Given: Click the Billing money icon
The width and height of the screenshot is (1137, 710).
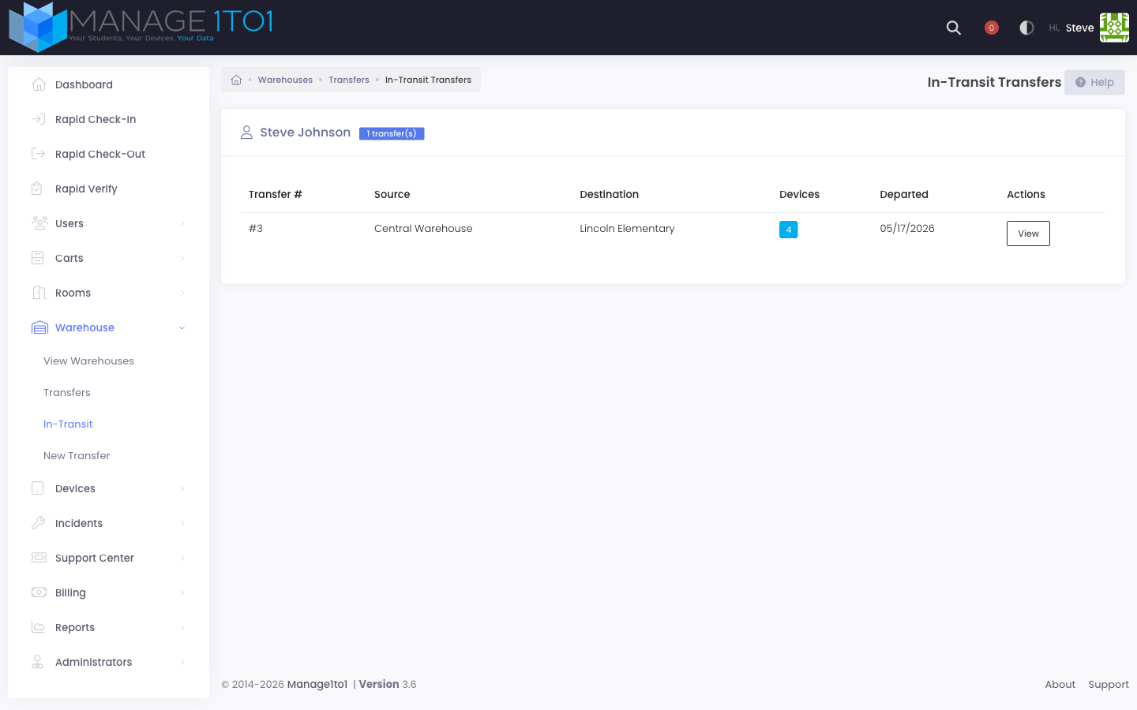Looking at the screenshot, I should tap(39, 592).
